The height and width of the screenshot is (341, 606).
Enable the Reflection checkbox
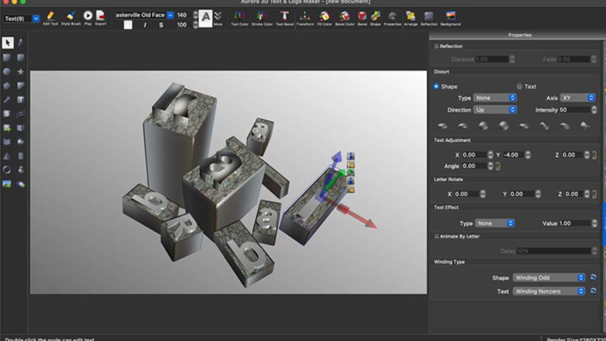(437, 46)
